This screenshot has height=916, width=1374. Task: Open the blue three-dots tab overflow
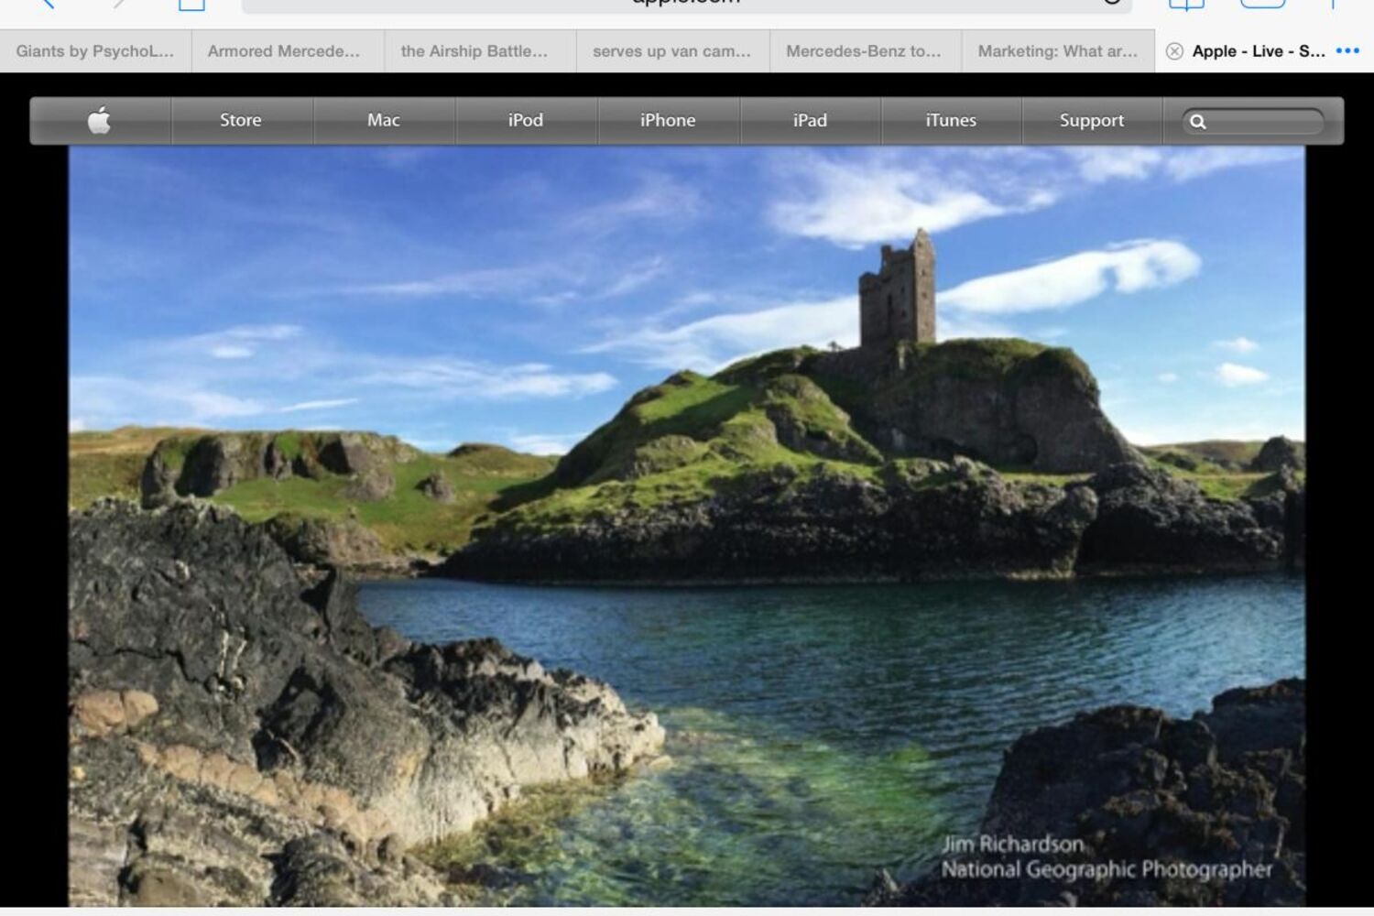1347,51
